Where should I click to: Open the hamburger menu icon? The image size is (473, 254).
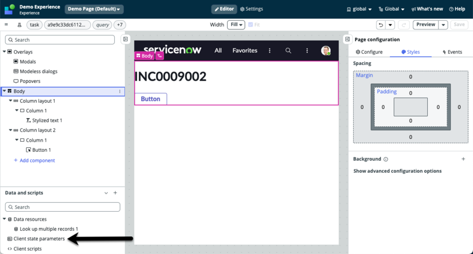(6, 24)
